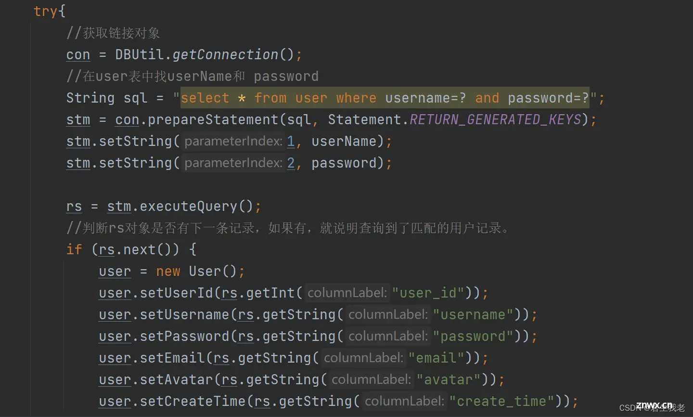This screenshot has width=693, height=417.
Task: Click the "avatar" string literal
Action: 449,379
